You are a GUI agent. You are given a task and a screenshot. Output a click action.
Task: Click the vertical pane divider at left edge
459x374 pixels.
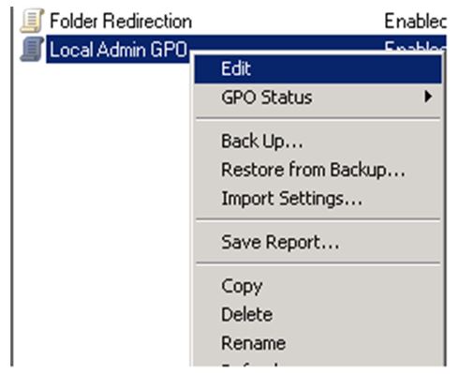12,187
